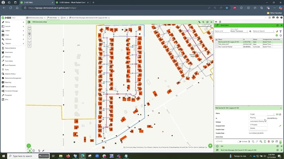Click the attachment paperclip icon
The height and width of the screenshot is (159, 284).
[249, 142]
